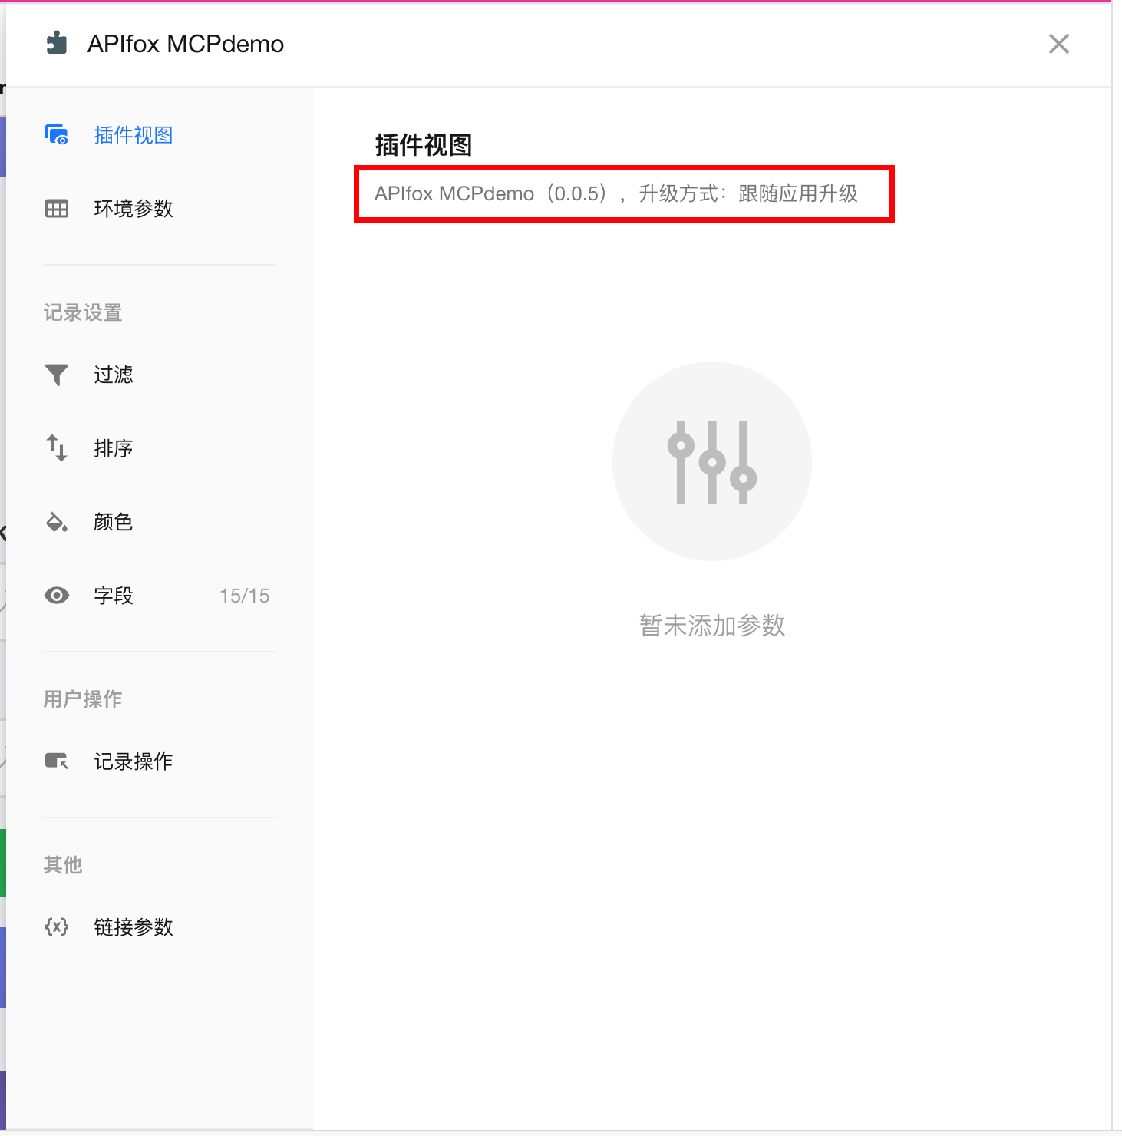Go to the 排序 settings
Screen dimensions: 1122x1136
click(x=114, y=448)
